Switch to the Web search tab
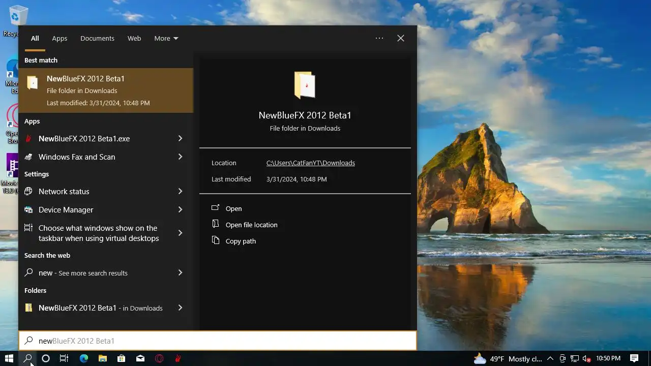The image size is (651, 366). (134, 39)
